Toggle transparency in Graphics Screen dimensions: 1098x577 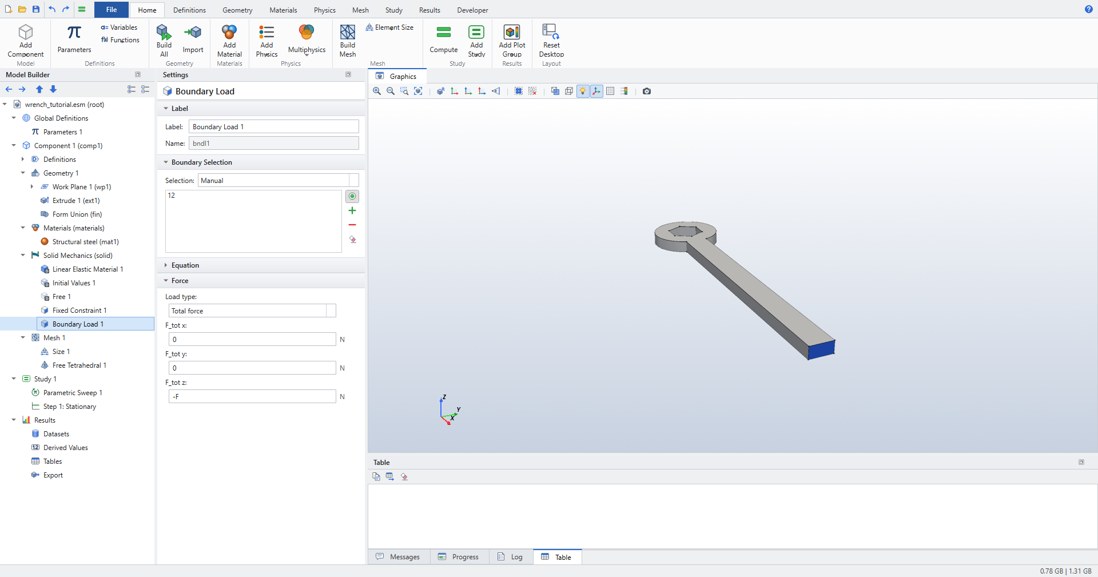click(555, 91)
